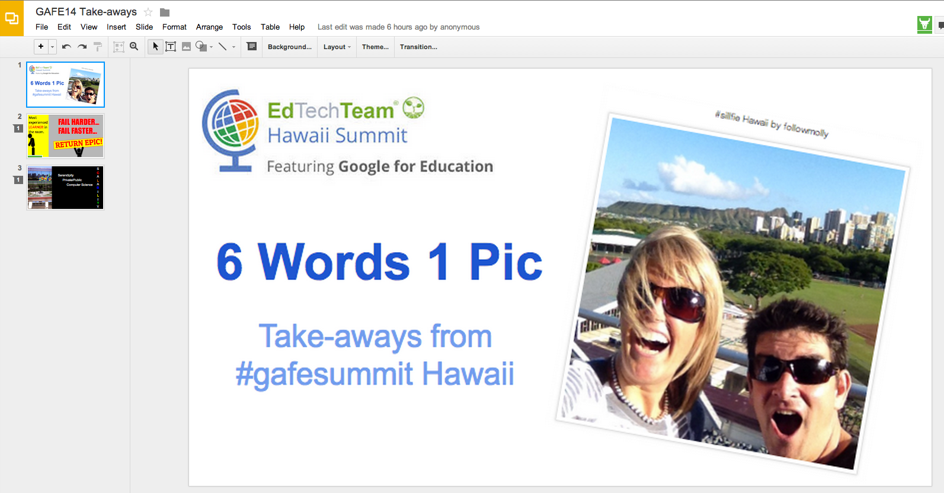Select the Paint format tool
This screenshot has height=493, width=944.
coord(98,47)
